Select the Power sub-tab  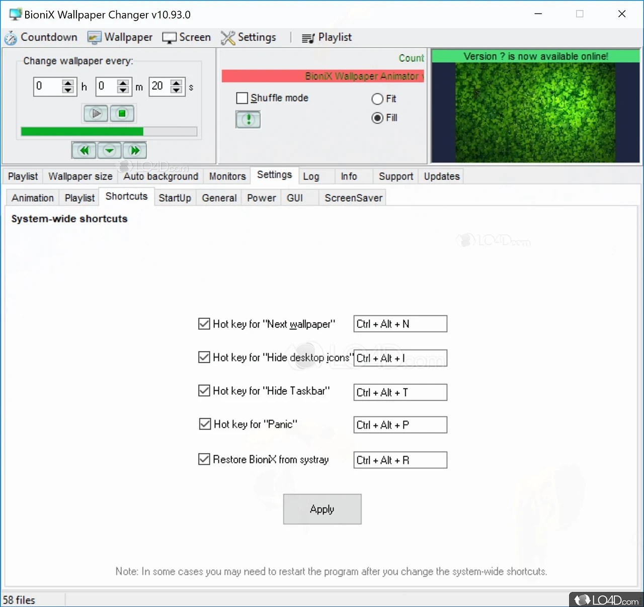[261, 198]
